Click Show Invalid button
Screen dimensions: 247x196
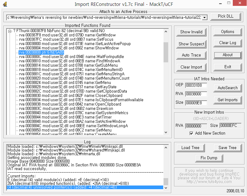[x=191, y=32]
